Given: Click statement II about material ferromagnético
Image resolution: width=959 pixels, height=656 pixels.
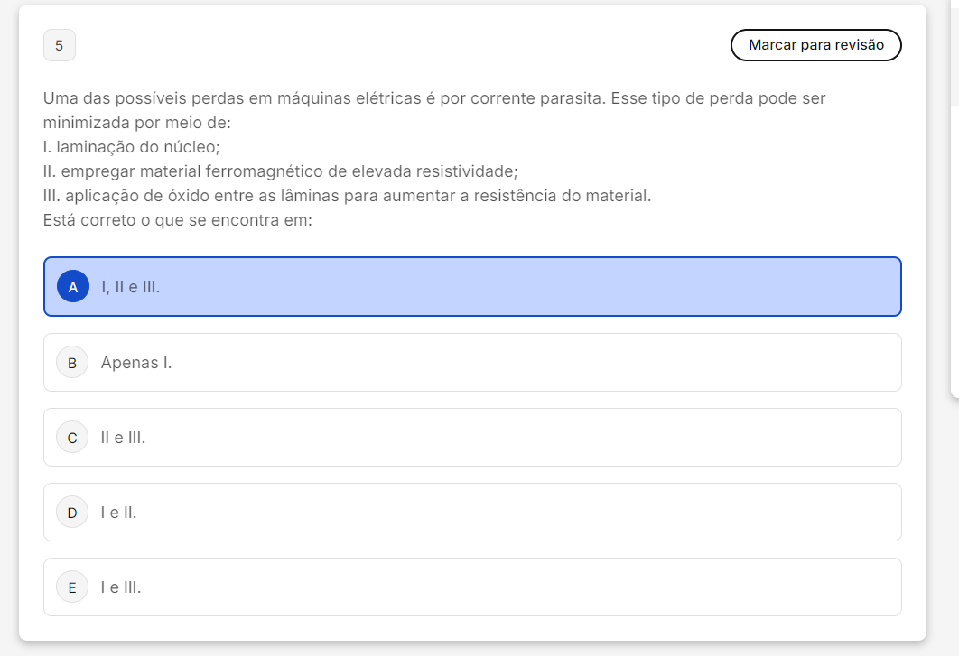Looking at the screenshot, I should 280,171.
